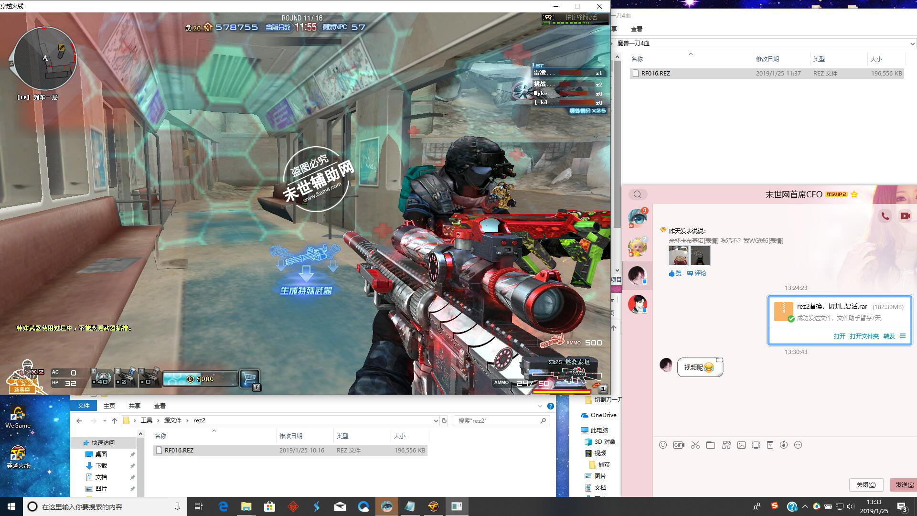The width and height of the screenshot is (917, 516).
Task: Expand 魔兽一刀4血 address bar dropdown
Action: pos(912,43)
